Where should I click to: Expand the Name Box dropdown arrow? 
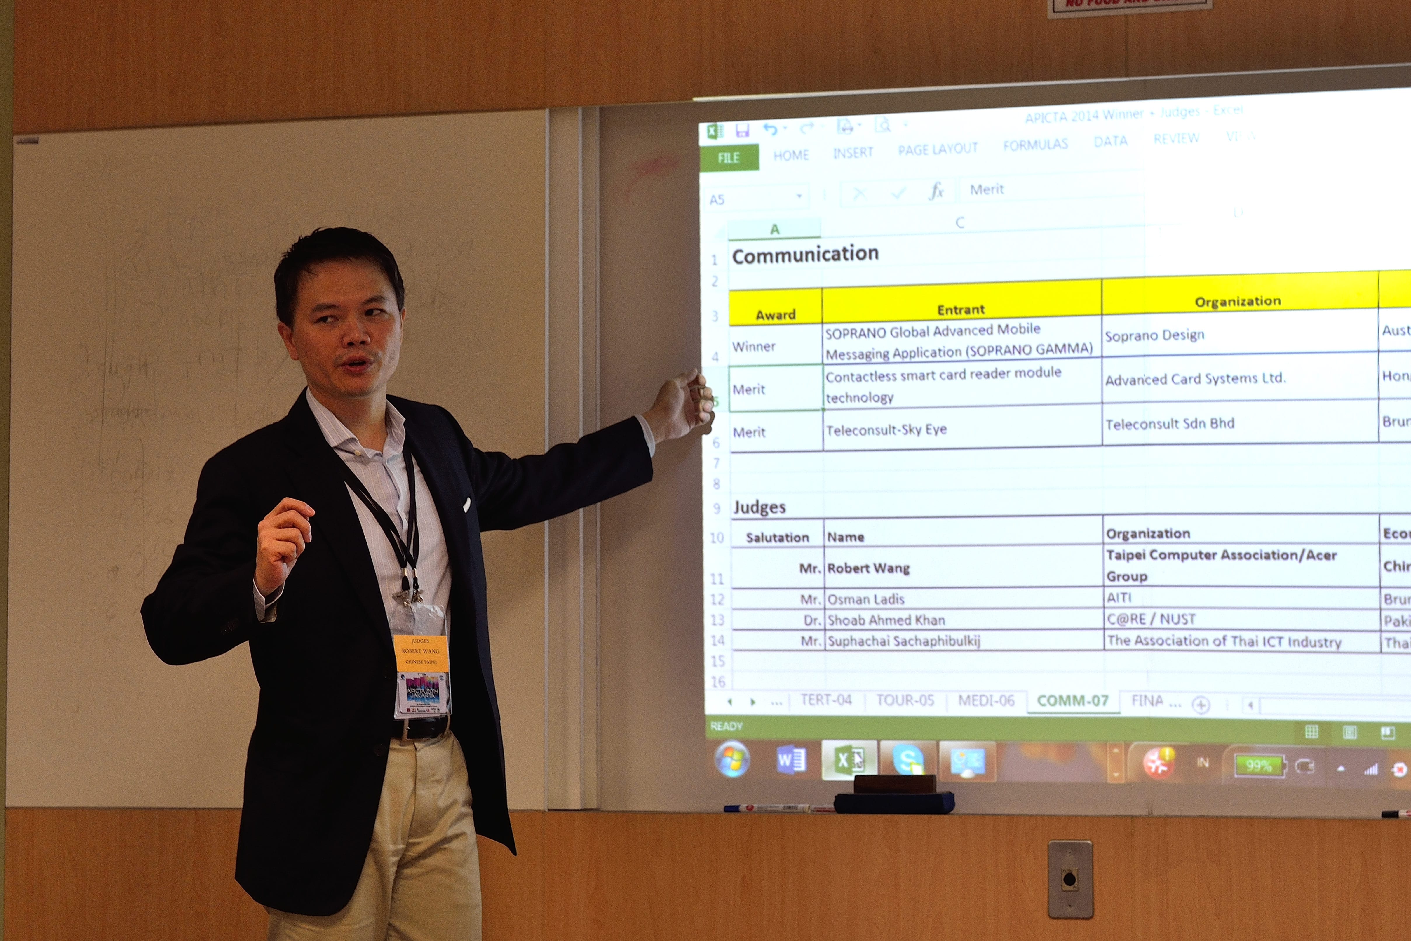799,196
